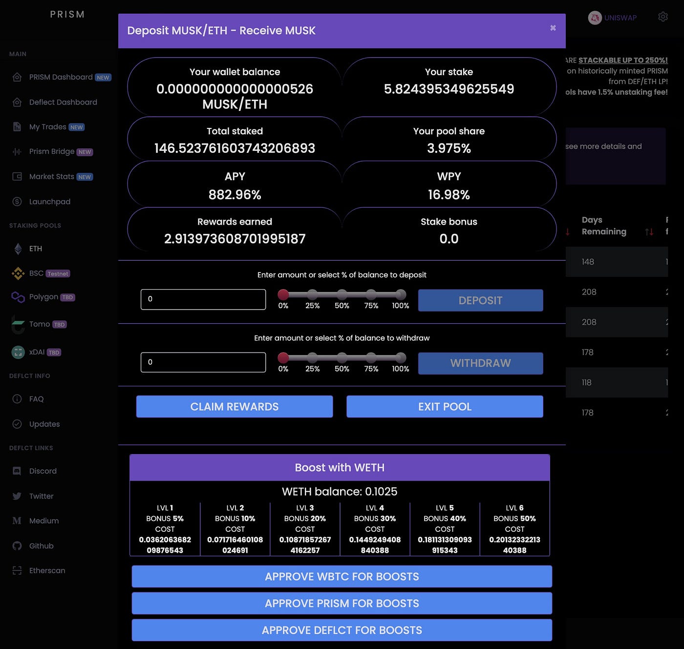The width and height of the screenshot is (684, 649).
Task: Click the Etherscan scan icon
Action: (17, 570)
